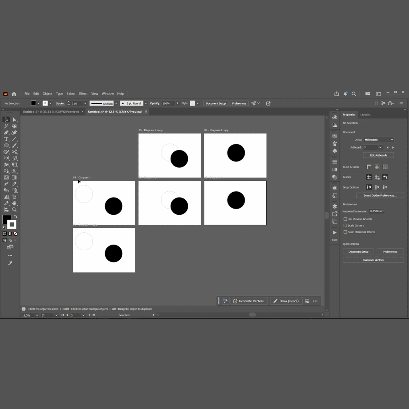Screen dimensions: 409x409
Task: Expand the Uniform width profile dropdown
Action: [x=116, y=103]
